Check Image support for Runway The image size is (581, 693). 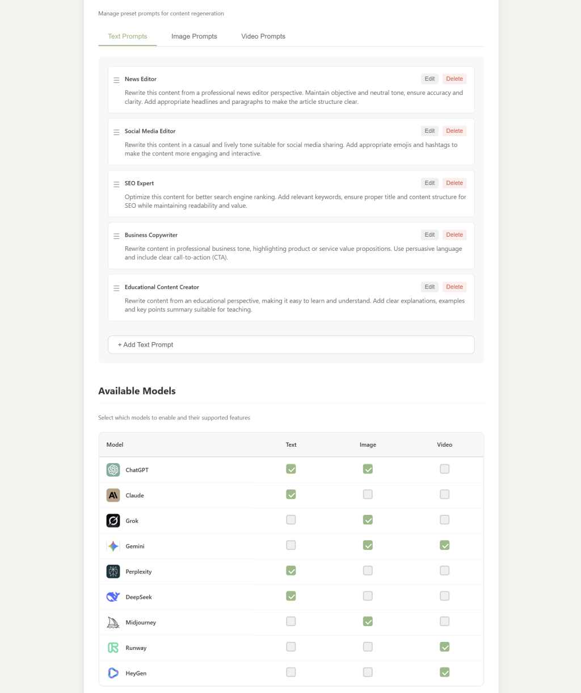pyautogui.click(x=368, y=647)
